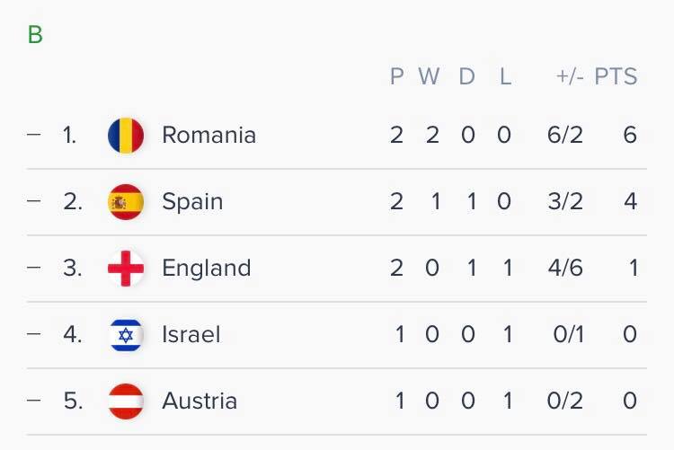Click the Spain flag icon
674x450 pixels.
tap(125, 202)
